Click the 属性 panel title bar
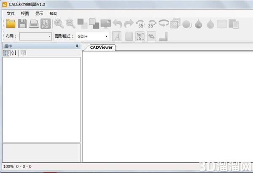This screenshot has height=173, width=253. point(41,46)
